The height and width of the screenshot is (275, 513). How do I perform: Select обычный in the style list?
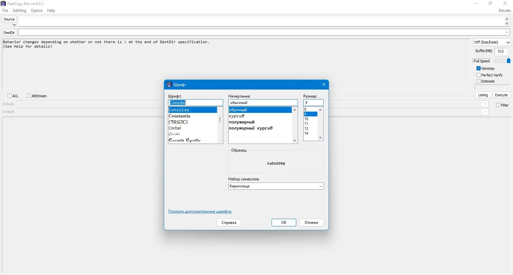pos(260,110)
